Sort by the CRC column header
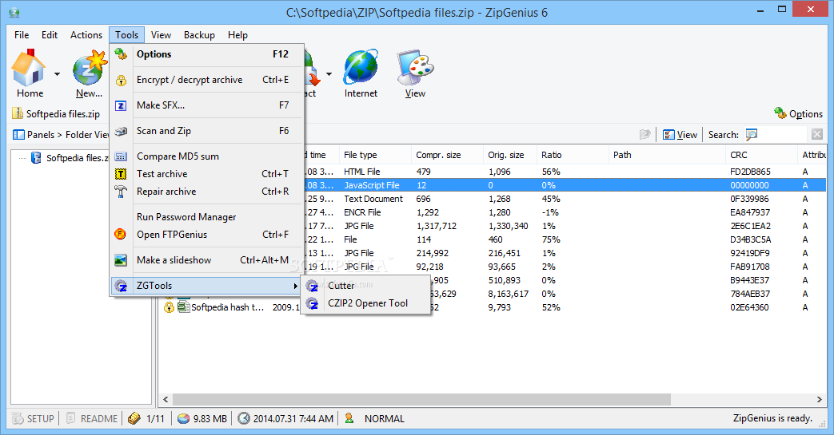The height and width of the screenshot is (435, 834). coord(762,155)
